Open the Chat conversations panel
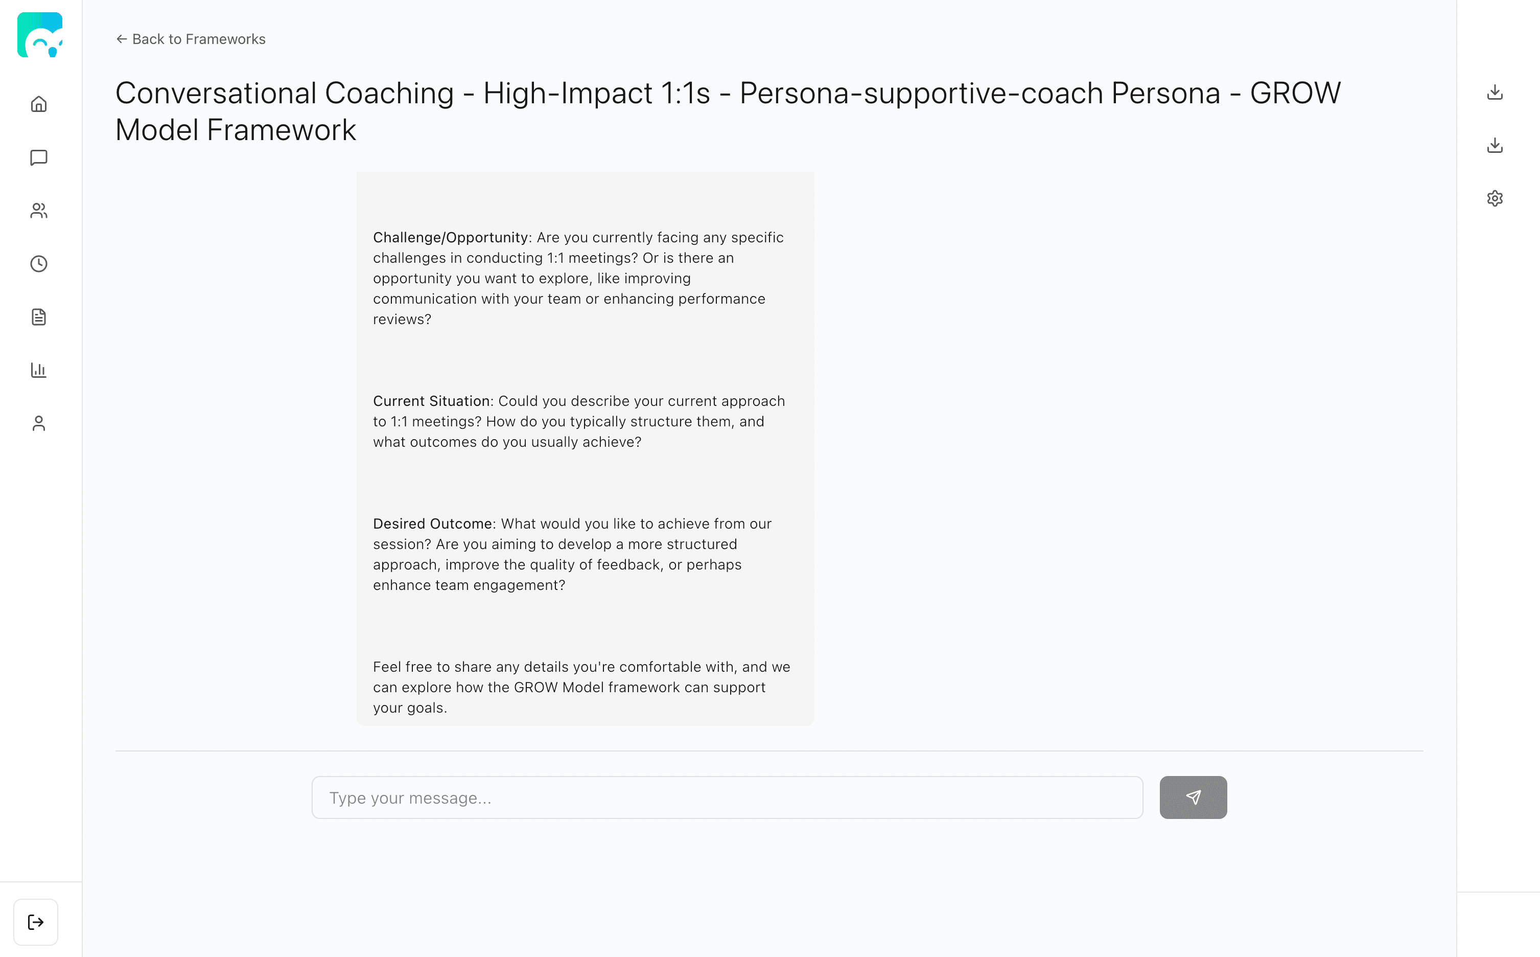Screen dimensions: 1540x957 pos(39,157)
